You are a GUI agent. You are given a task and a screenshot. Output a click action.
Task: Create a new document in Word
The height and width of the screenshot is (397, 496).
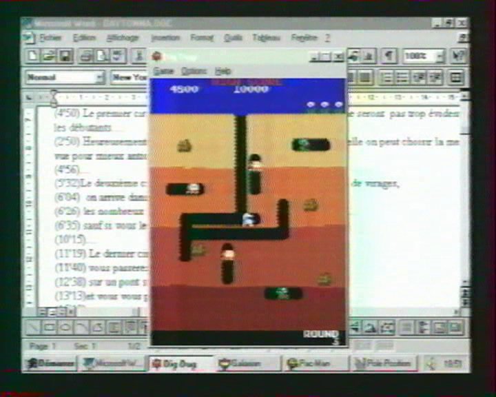coord(32,56)
